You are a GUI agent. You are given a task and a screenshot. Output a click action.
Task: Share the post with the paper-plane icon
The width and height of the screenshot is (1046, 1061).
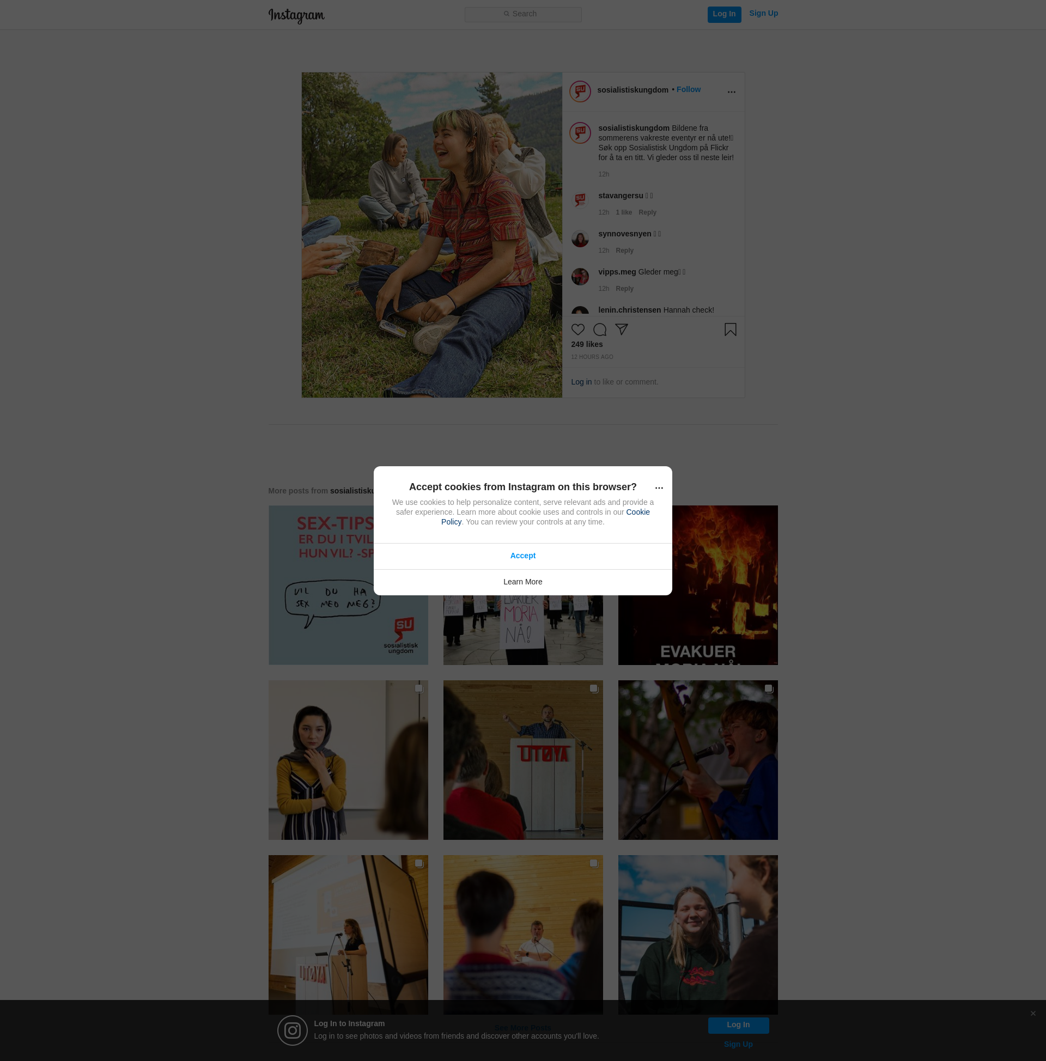622,330
